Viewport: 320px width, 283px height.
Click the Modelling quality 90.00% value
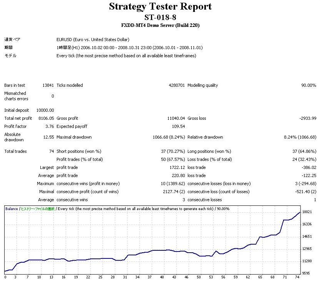(308, 85)
